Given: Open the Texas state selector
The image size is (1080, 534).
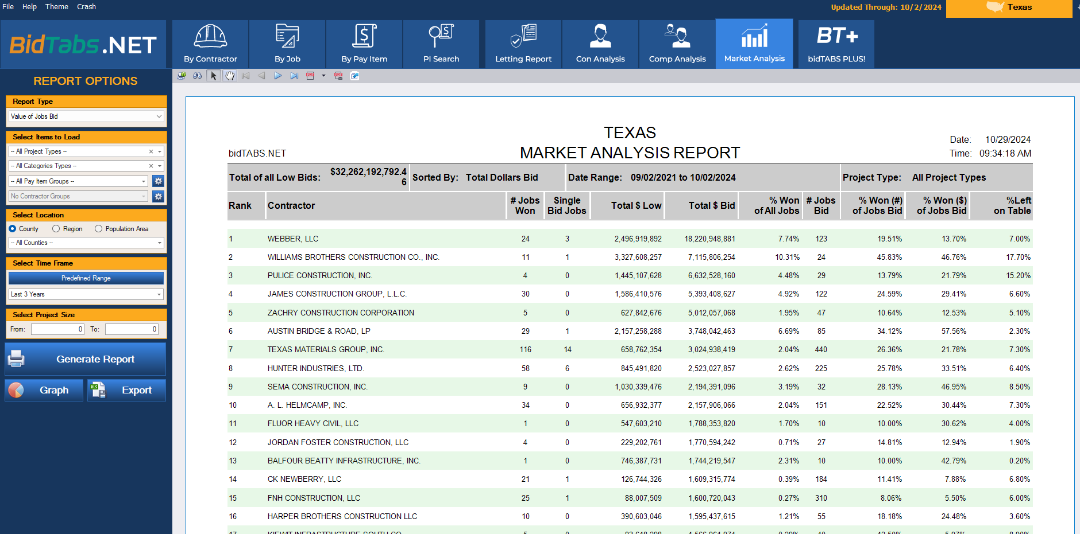Looking at the screenshot, I should pos(1009,8).
